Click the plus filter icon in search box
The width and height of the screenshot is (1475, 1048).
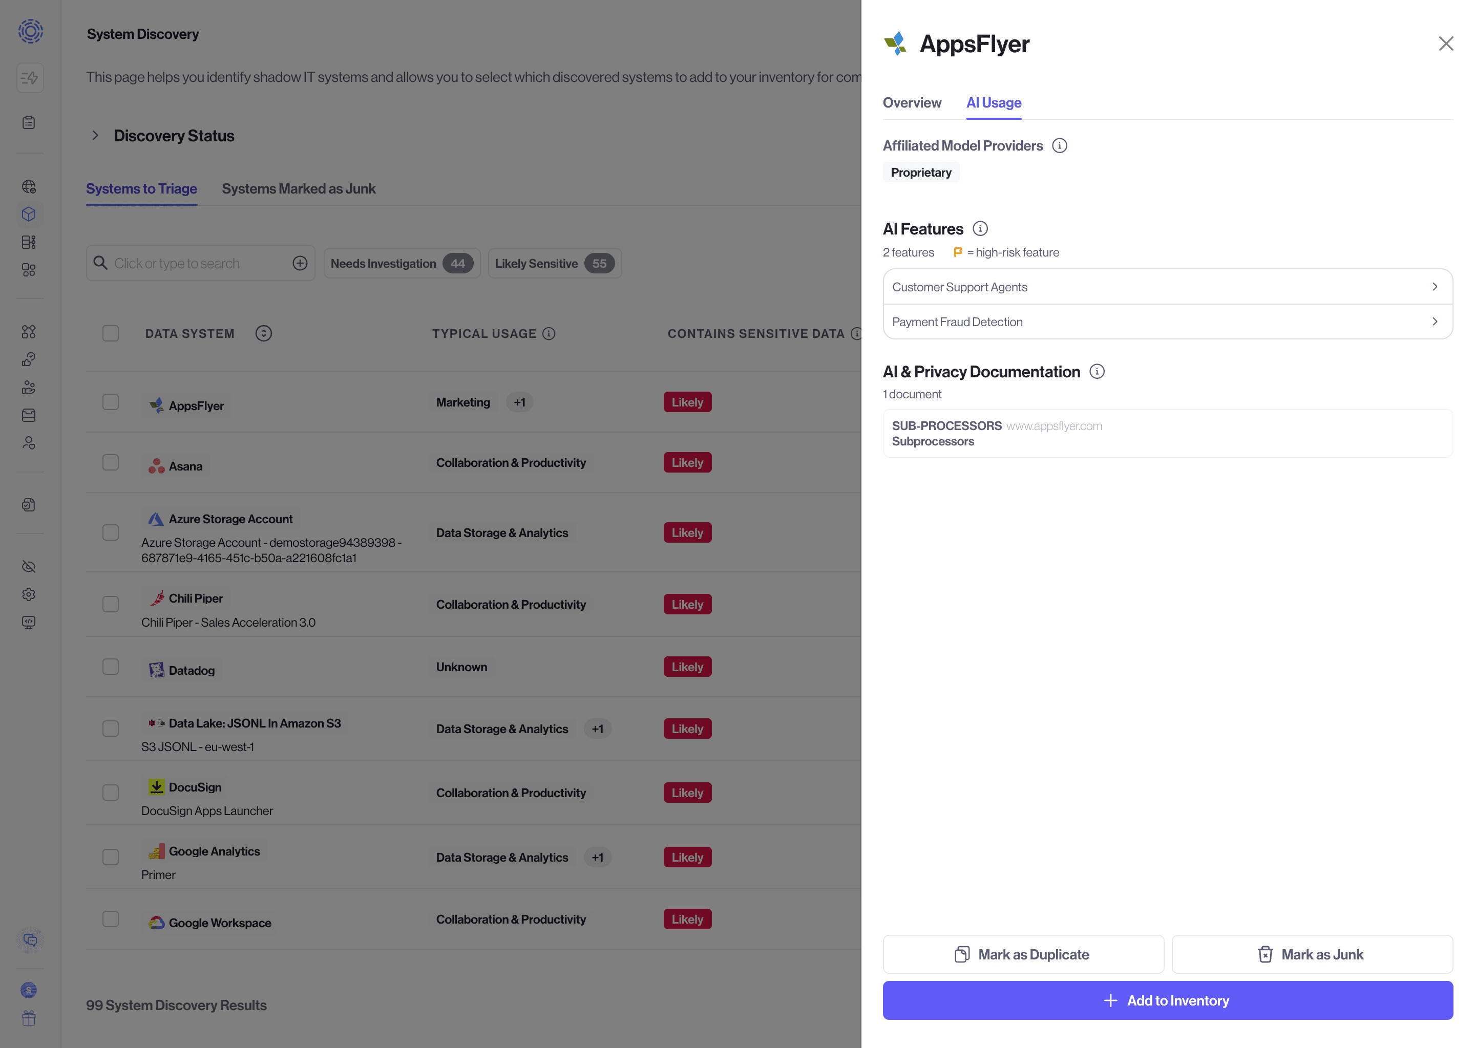pyautogui.click(x=300, y=263)
